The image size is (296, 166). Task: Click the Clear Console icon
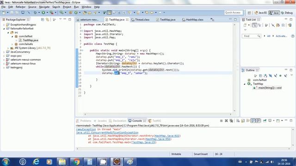[x=238, y=121]
